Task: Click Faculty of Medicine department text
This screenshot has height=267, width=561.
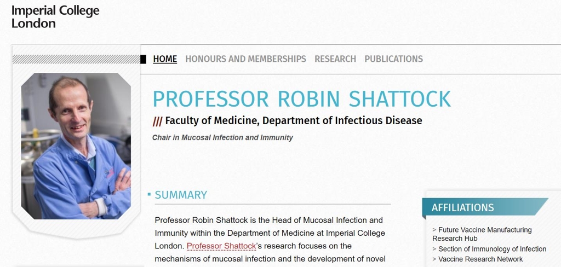Action: (x=294, y=121)
